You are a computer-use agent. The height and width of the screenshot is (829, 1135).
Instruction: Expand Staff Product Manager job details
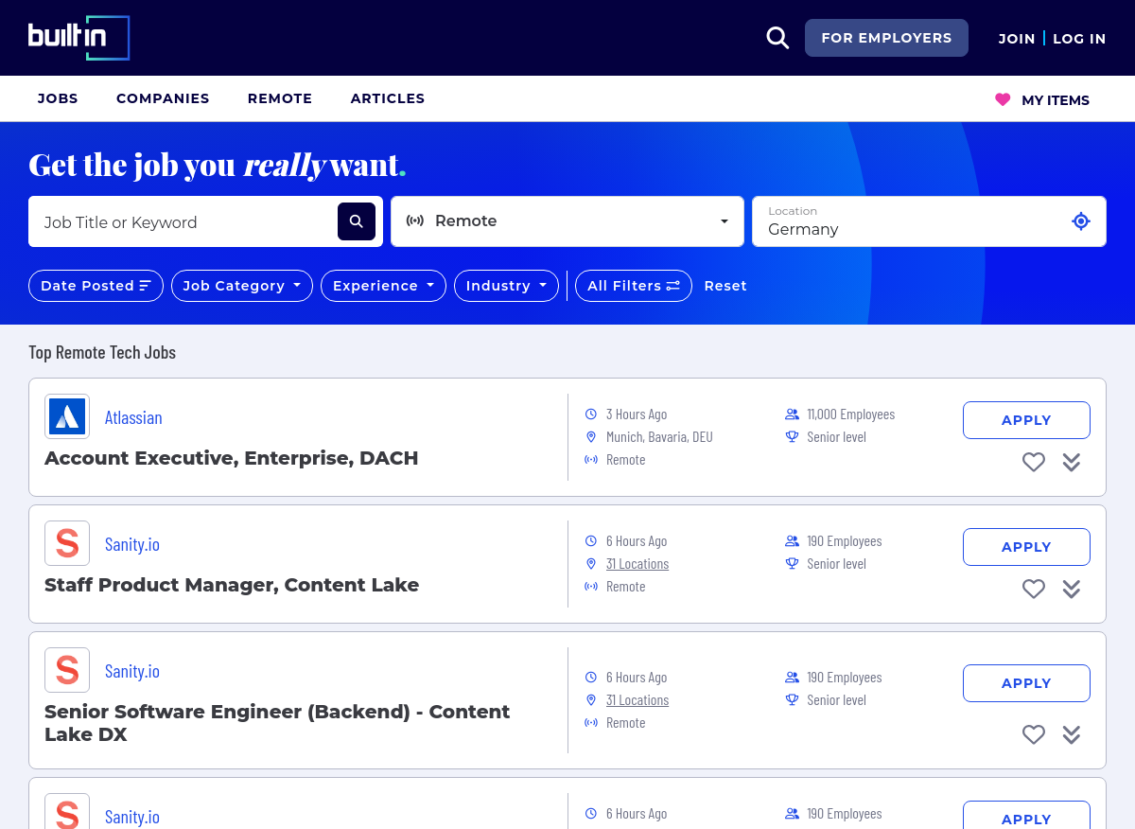pos(1071,589)
